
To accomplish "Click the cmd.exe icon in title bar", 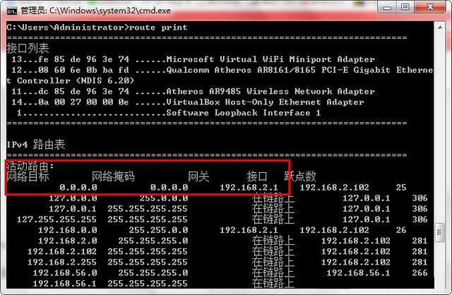I will click(11, 10).
